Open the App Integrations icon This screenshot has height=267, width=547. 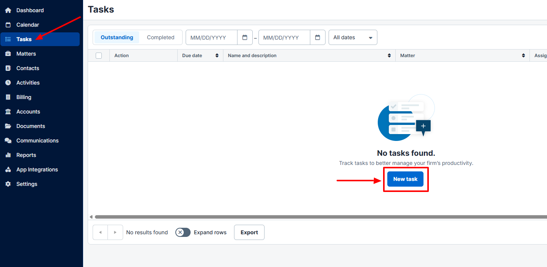pos(8,169)
